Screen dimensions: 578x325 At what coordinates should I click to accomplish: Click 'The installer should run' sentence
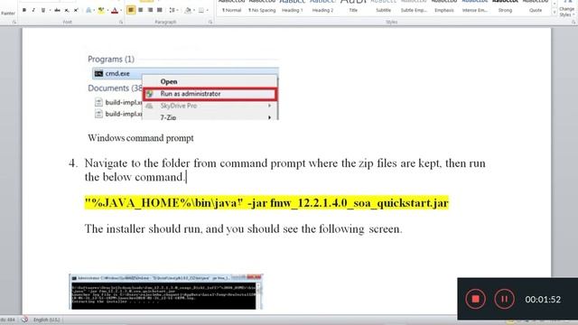[243, 228]
